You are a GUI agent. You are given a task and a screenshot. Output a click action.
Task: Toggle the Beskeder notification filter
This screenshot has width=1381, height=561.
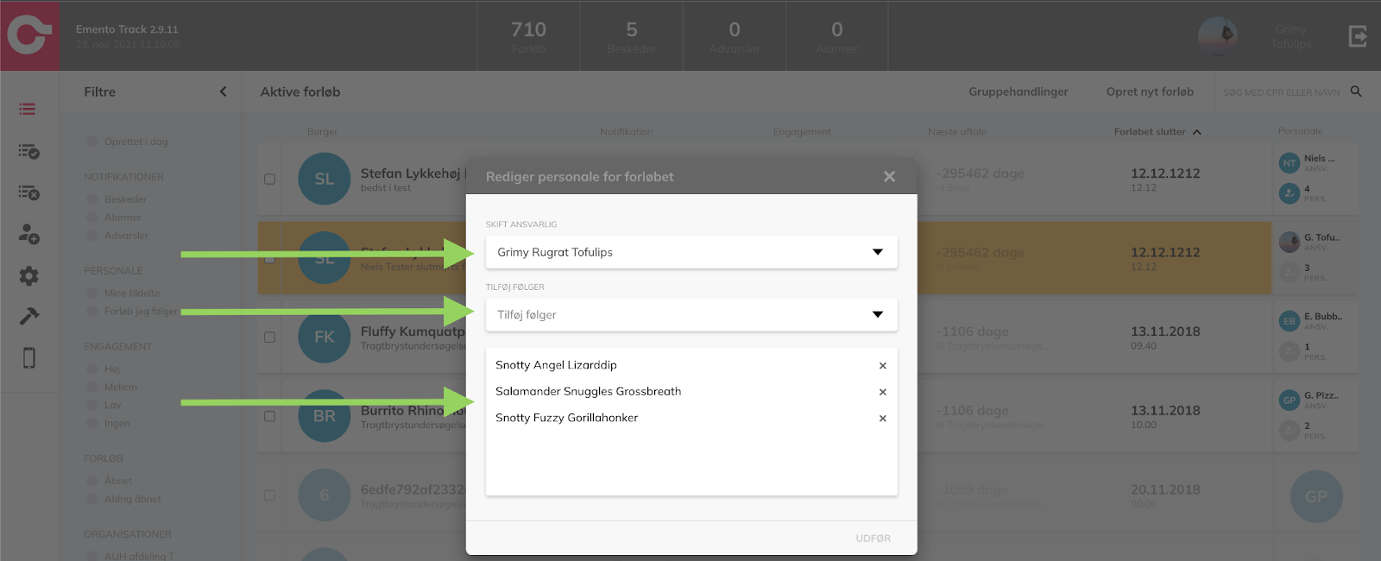[92, 199]
